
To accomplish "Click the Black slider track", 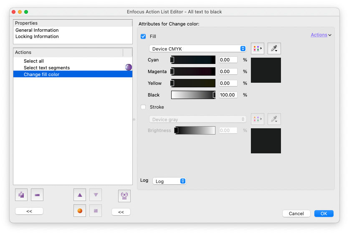I will click(193, 95).
